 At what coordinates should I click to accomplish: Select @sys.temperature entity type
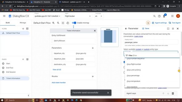152,81
